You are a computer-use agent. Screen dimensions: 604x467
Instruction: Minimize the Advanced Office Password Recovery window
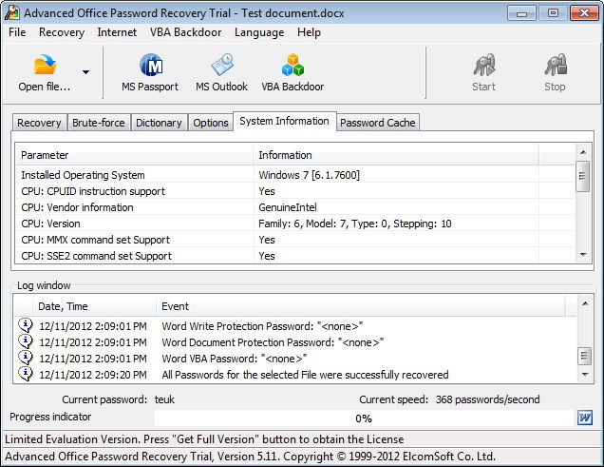pos(522,13)
